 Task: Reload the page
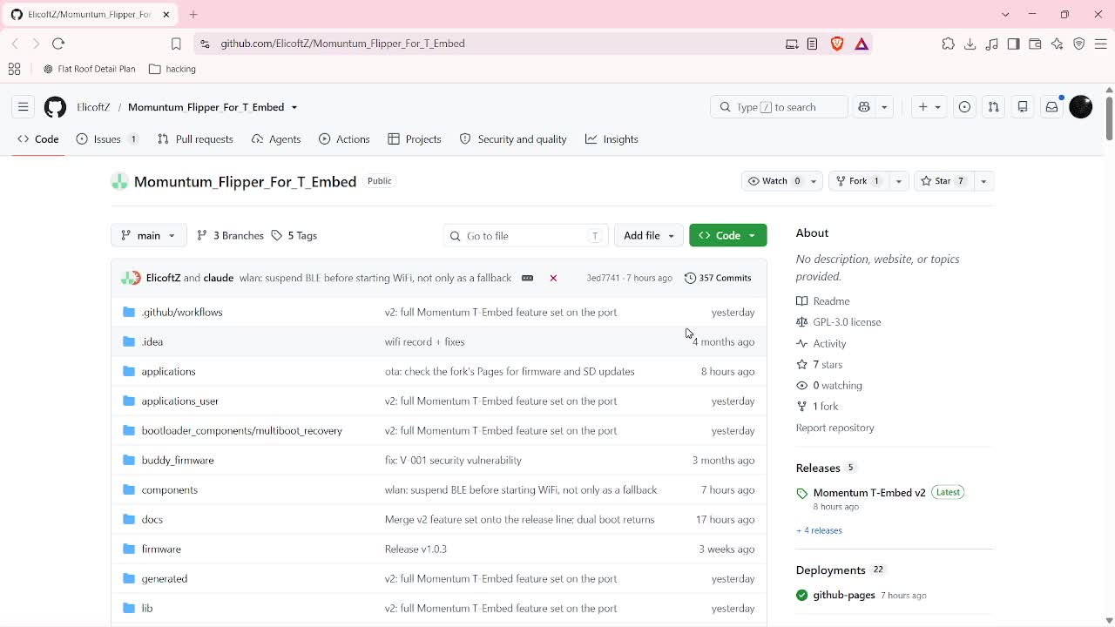[58, 44]
